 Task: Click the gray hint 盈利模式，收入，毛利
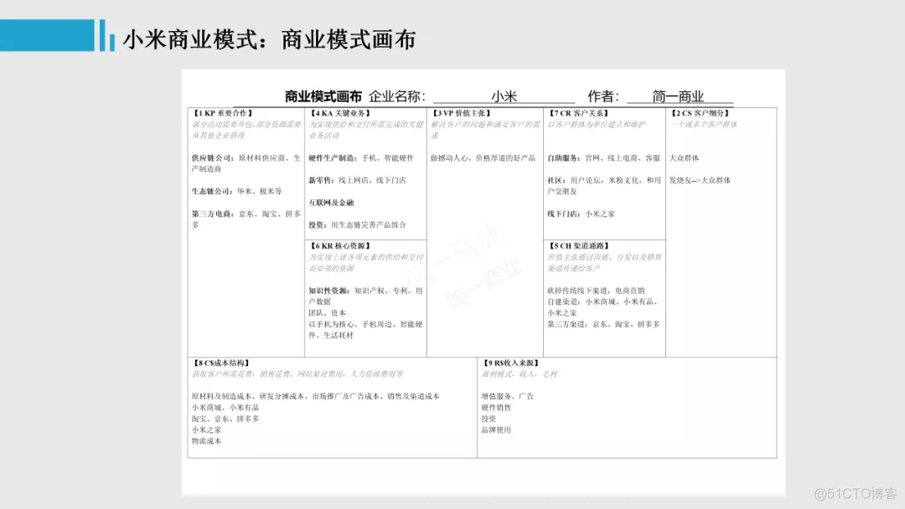(x=520, y=373)
